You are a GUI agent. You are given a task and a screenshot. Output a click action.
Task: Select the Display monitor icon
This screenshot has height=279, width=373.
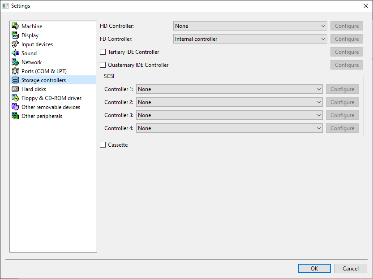(15, 35)
